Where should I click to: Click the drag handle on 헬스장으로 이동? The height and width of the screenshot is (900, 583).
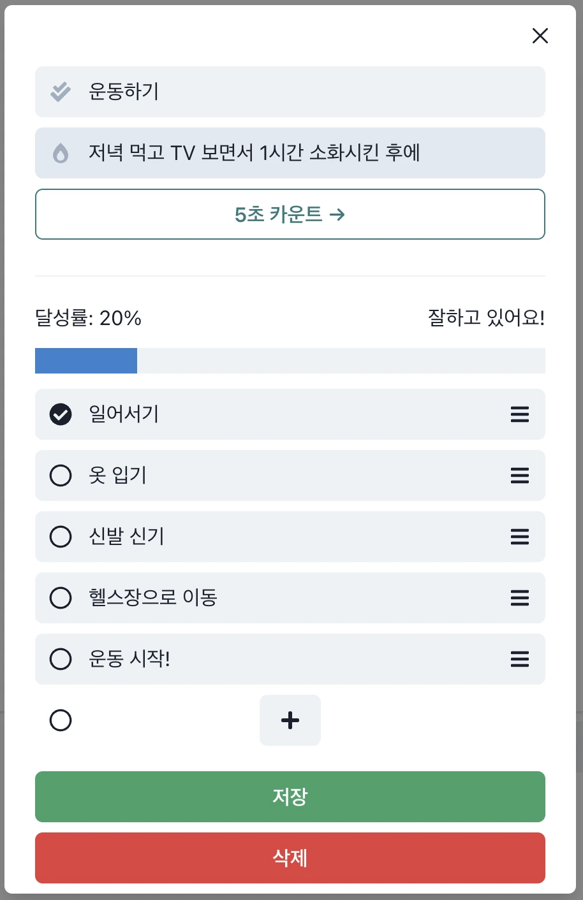[520, 598]
